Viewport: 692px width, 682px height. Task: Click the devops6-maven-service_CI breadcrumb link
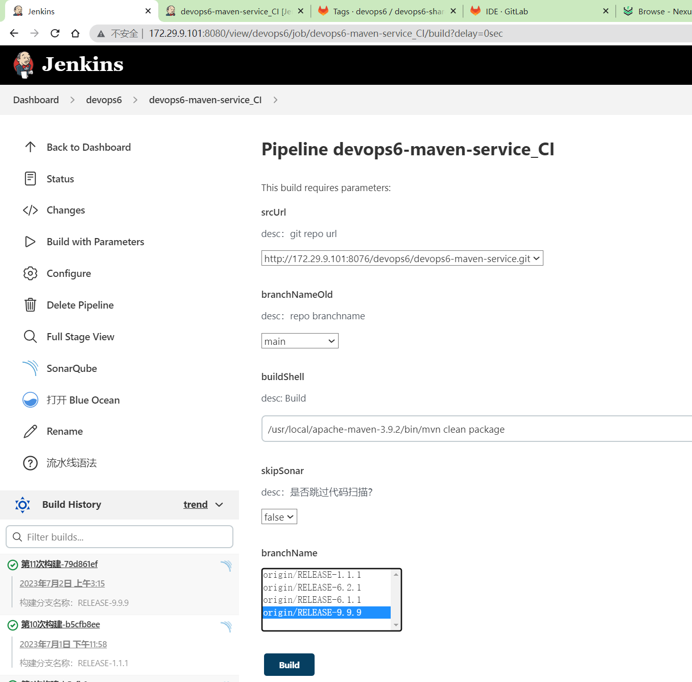click(x=205, y=100)
